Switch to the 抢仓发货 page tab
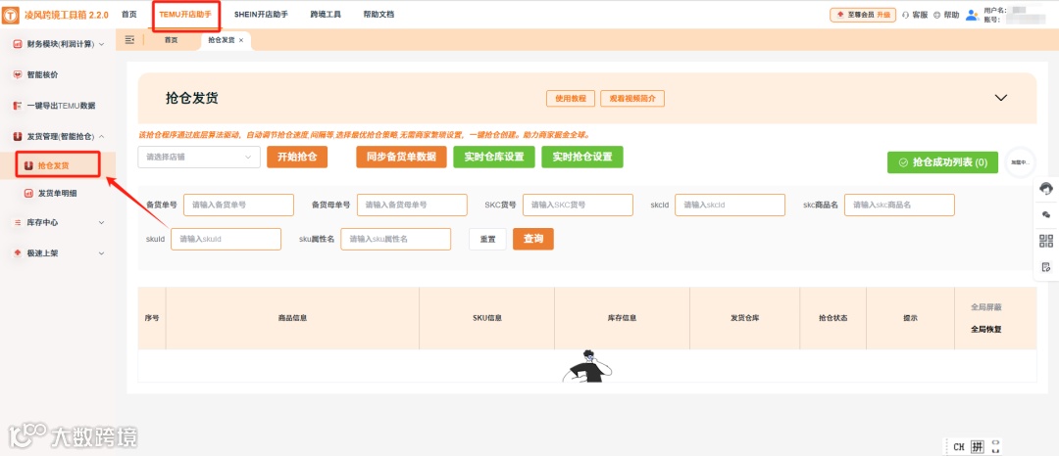The image size is (1059, 456). point(226,40)
